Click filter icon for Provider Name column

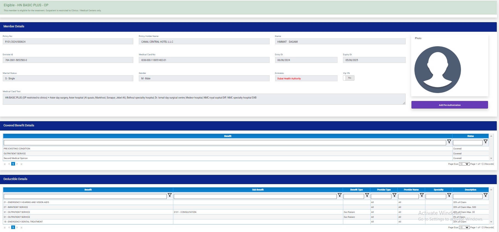(422, 195)
